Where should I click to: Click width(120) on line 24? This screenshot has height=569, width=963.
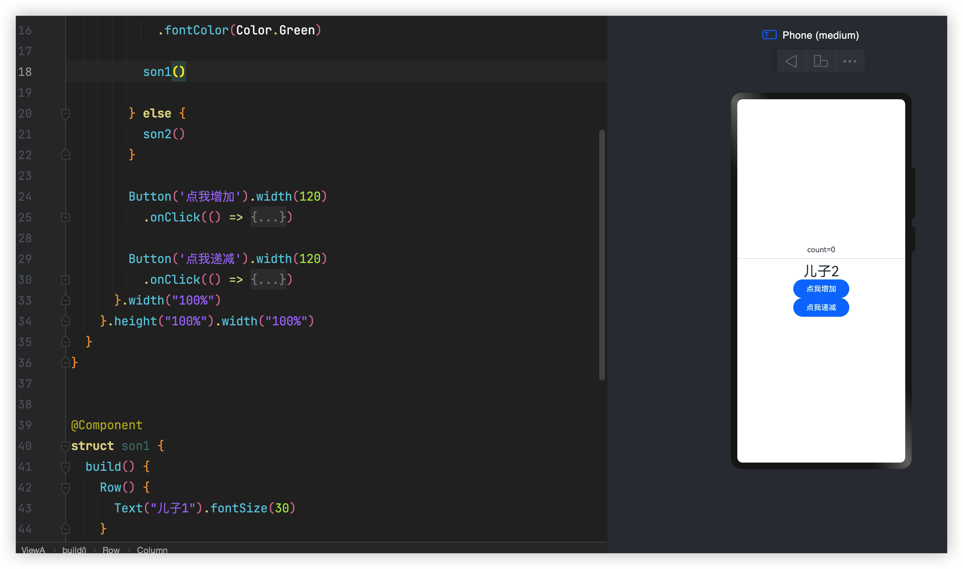click(292, 197)
